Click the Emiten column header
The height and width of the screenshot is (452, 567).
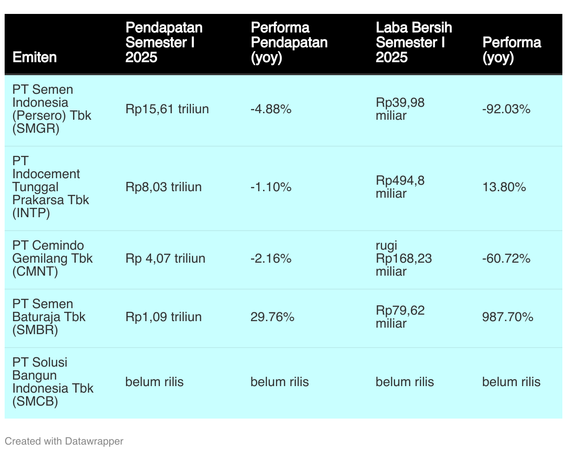tap(34, 58)
